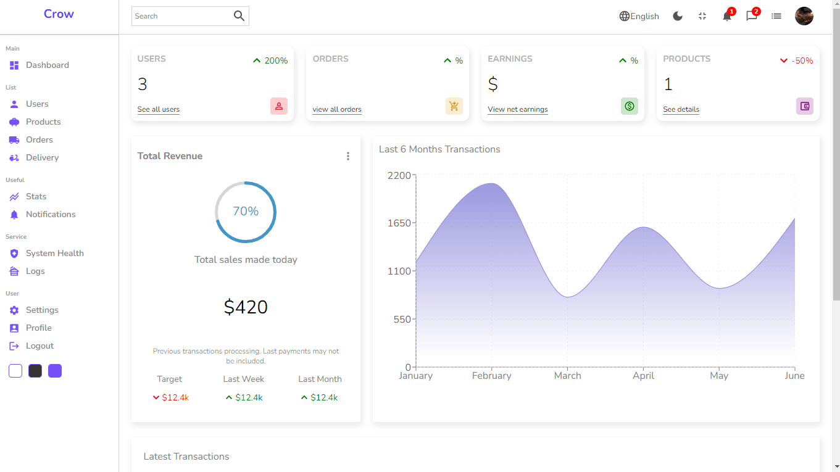
Task: Go to Products in the sidebar
Action: click(43, 122)
